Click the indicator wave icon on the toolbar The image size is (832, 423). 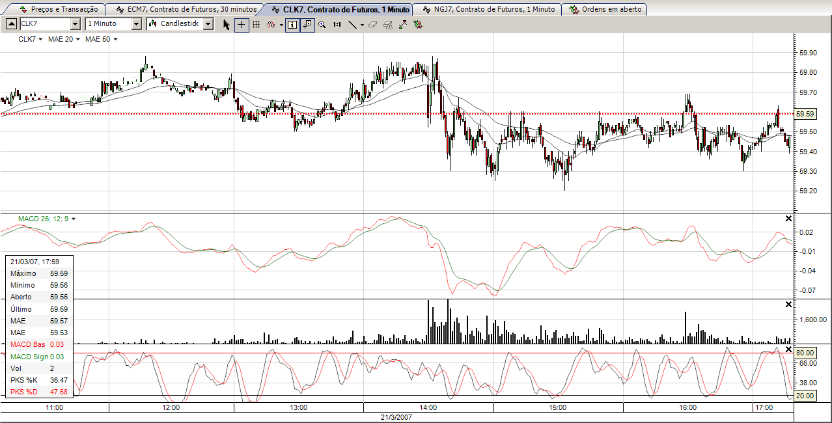coord(271,25)
